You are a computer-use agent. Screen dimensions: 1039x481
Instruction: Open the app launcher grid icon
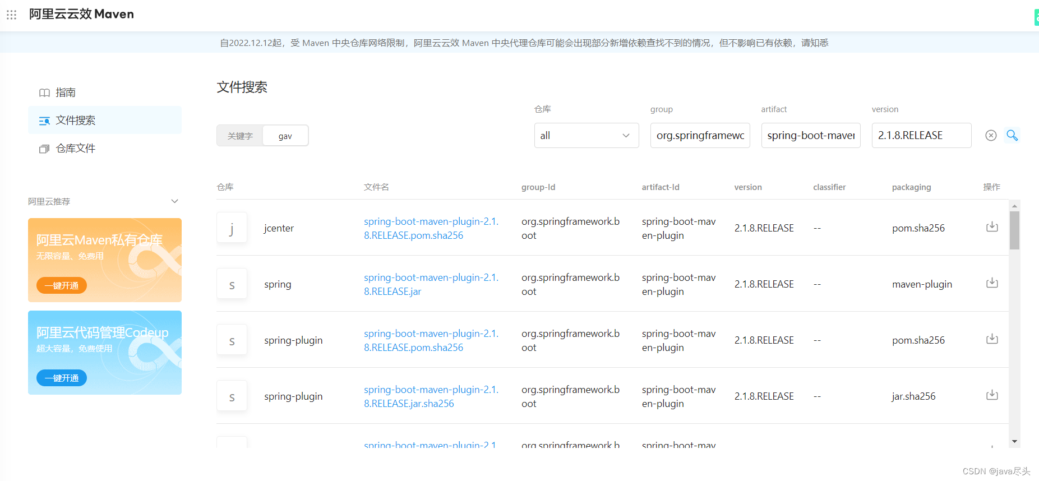(11, 15)
